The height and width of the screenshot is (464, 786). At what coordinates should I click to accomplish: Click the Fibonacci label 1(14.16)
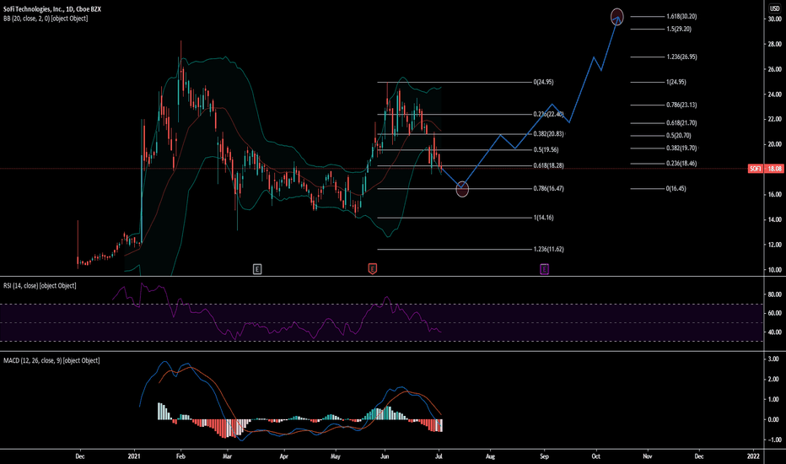tap(544, 218)
